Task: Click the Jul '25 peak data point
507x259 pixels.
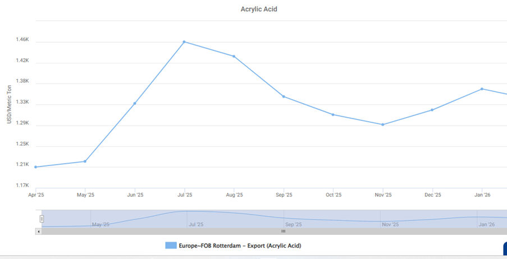Action: click(184, 42)
